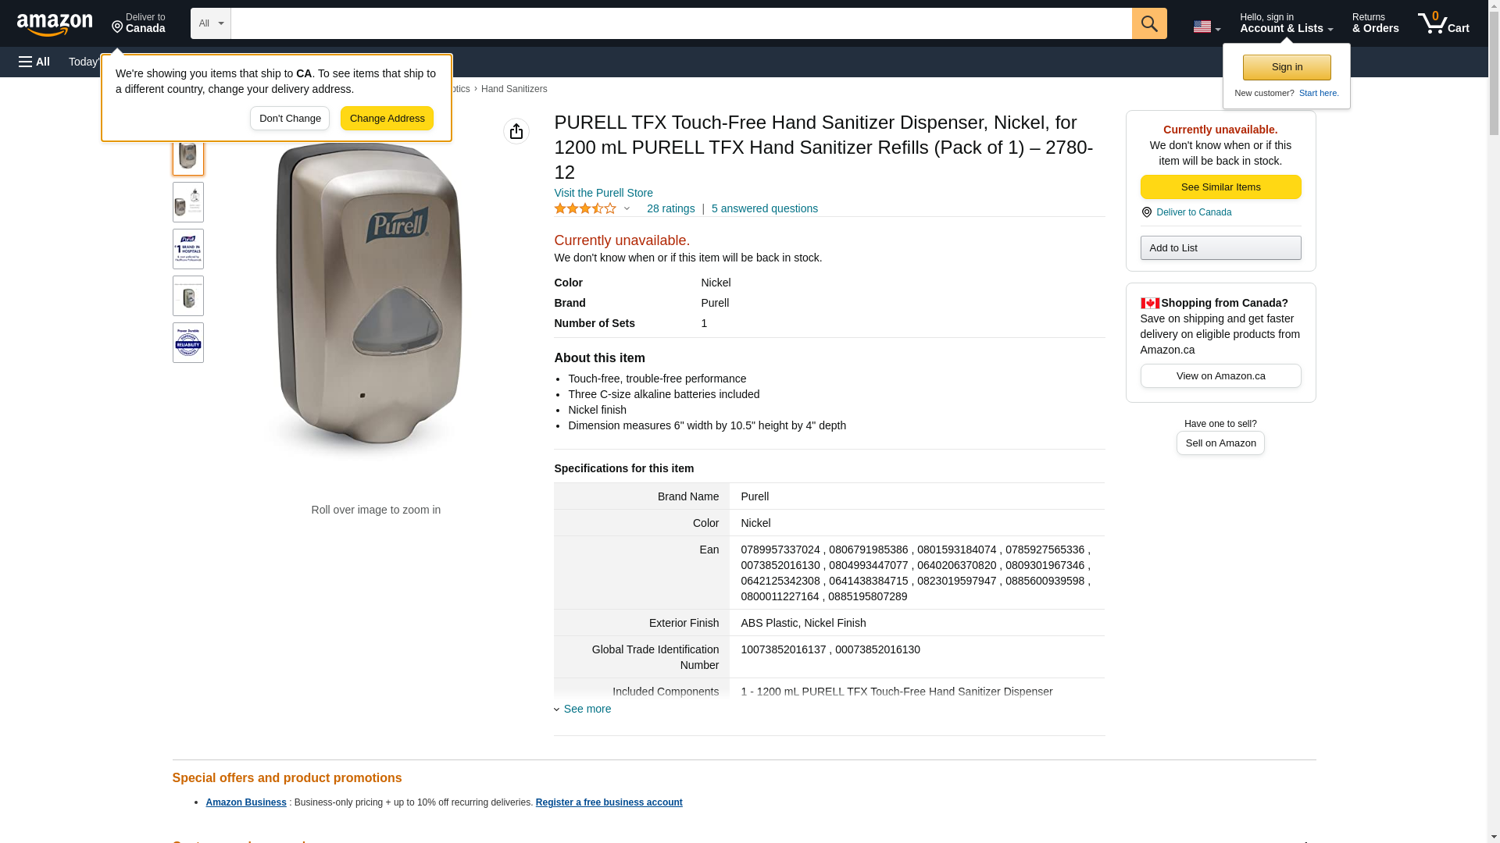Click the Amazon logo
The height and width of the screenshot is (843, 1500).
pos(55,24)
